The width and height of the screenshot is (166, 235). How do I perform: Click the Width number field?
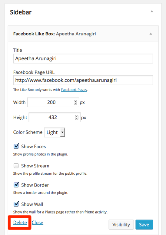[53, 102]
